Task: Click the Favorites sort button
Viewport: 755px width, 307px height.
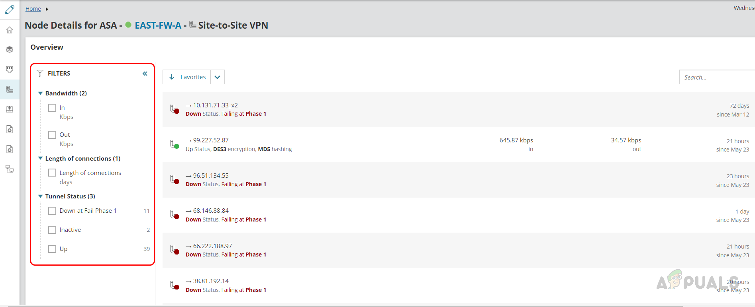Action: [x=187, y=77]
